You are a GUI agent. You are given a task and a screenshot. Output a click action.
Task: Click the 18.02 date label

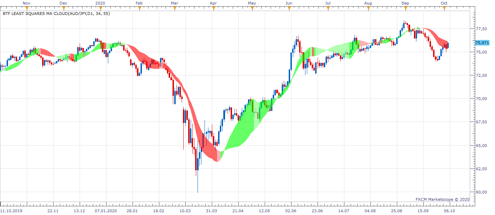click(x=159, y=211)
